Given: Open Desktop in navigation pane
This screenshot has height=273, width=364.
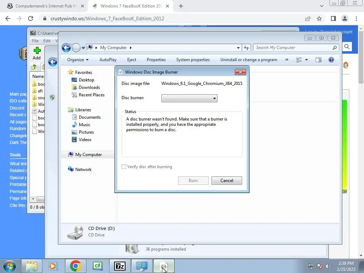Looking at the screenshot, I should click(x=86, y=80).
